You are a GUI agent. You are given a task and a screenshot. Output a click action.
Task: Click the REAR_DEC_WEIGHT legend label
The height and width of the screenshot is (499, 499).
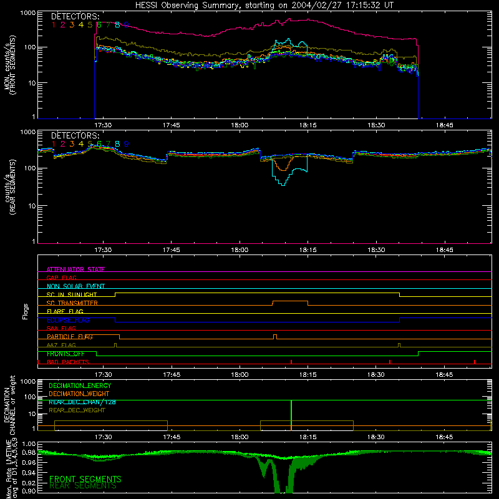click(x=77, y=410)
